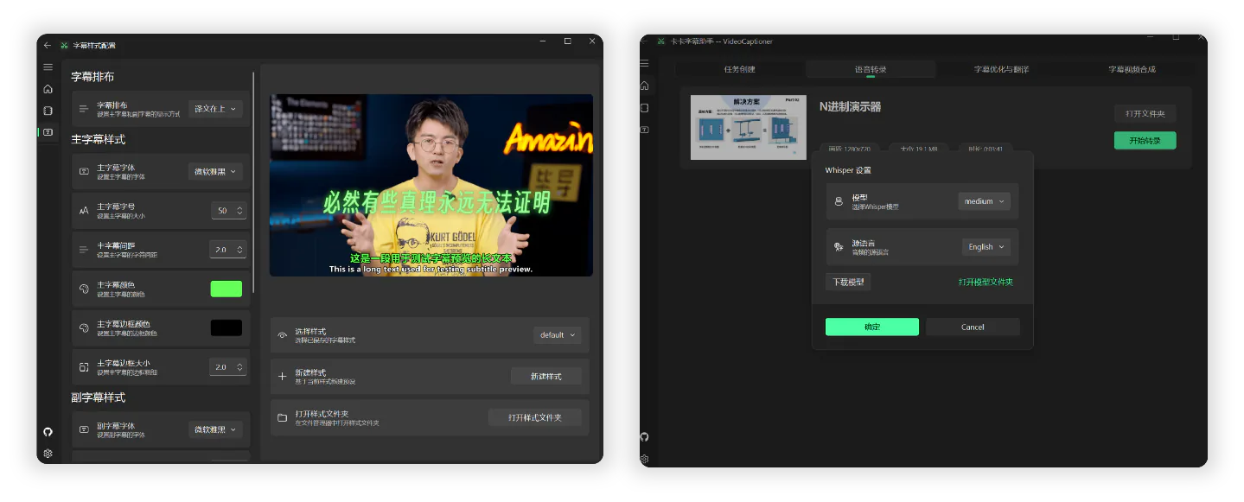Pick 主字幕边框颜色 black color swatch
The width and height of the screenshot is (1244, 502).
(226, 328)
